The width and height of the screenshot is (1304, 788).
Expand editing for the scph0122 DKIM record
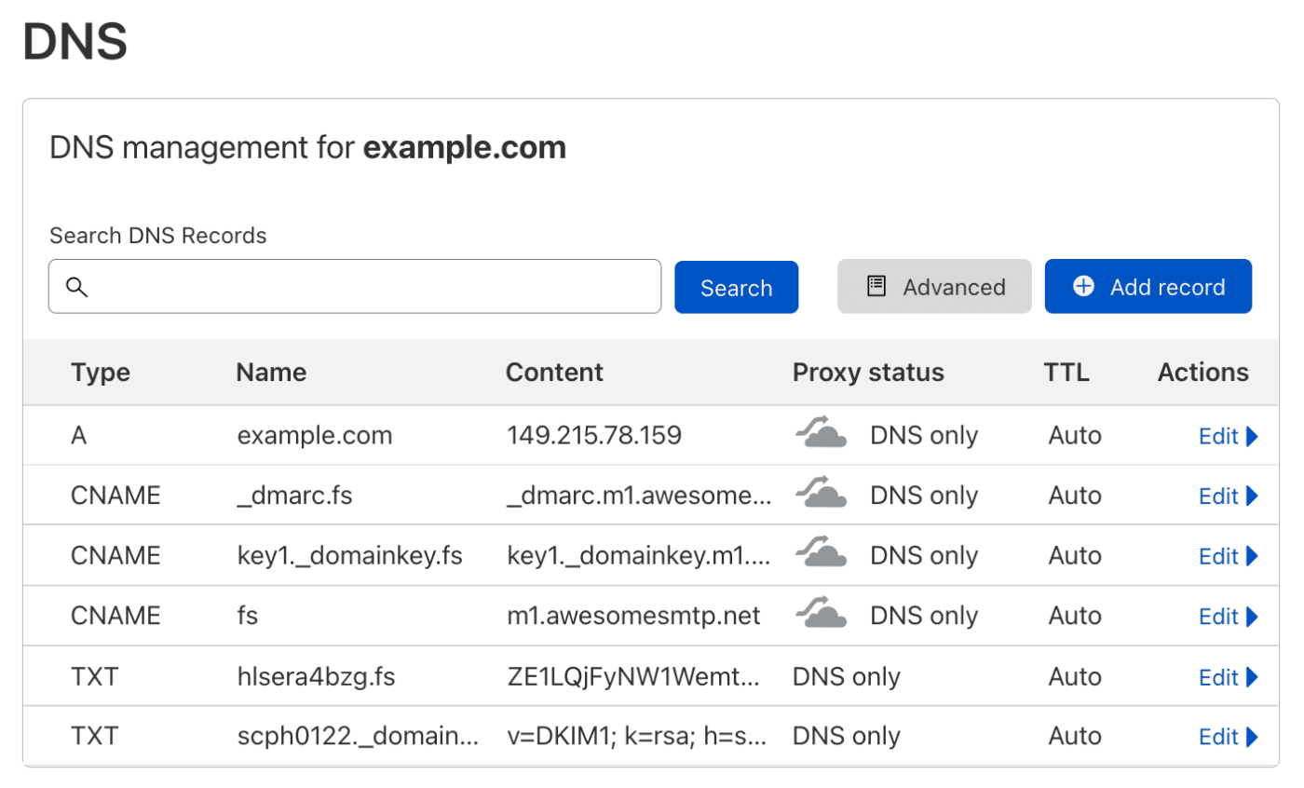click(x=1220, y=736)
